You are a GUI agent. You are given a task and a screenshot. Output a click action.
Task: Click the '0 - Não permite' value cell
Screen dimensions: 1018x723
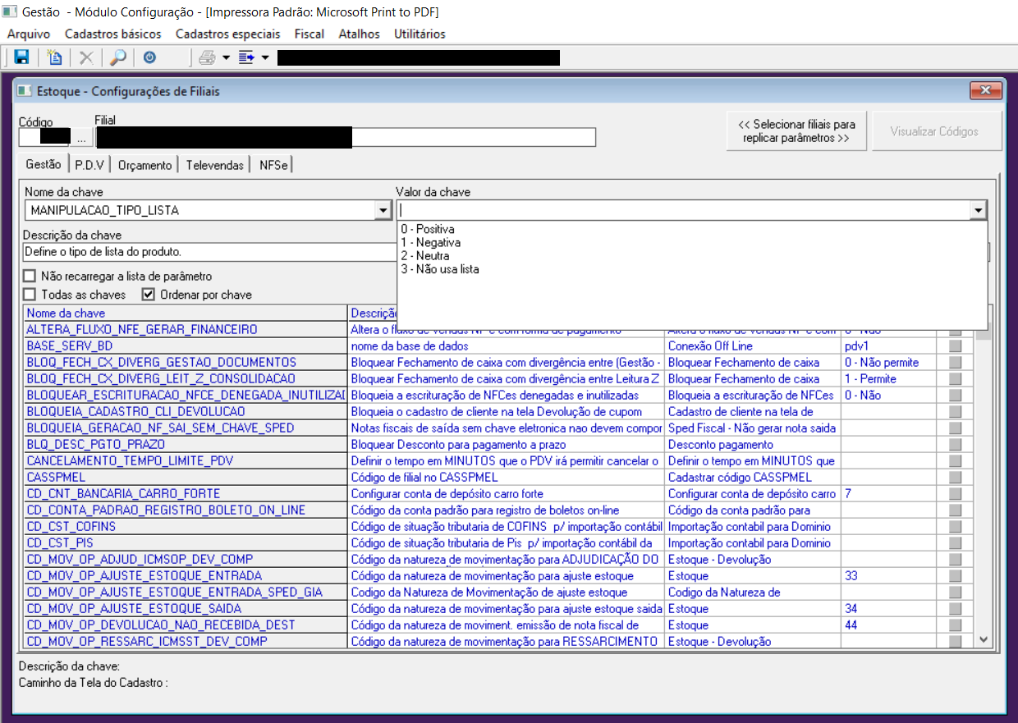pyautogui.click(x=888, y=363)
